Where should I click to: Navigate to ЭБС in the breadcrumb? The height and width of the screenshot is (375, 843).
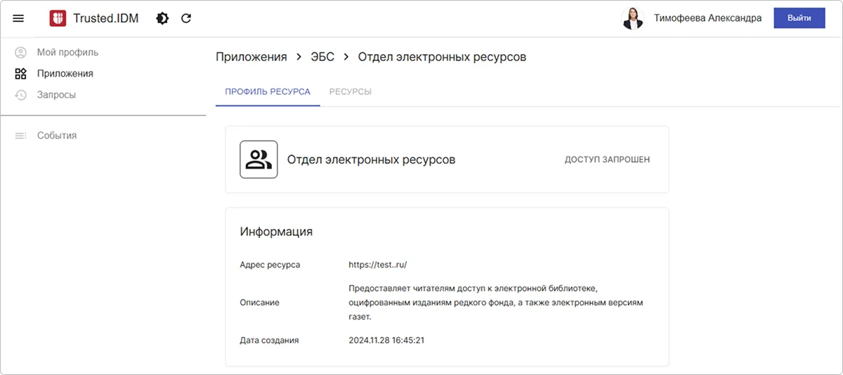click(x=322, y=57)
